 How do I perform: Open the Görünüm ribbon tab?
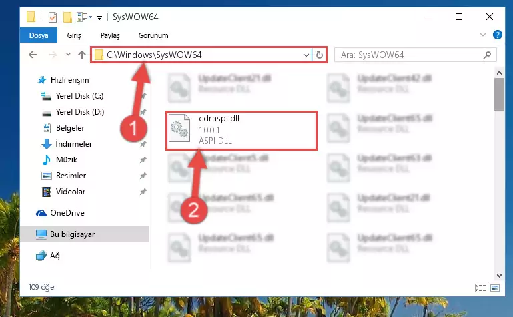click(x=153, y=35)
